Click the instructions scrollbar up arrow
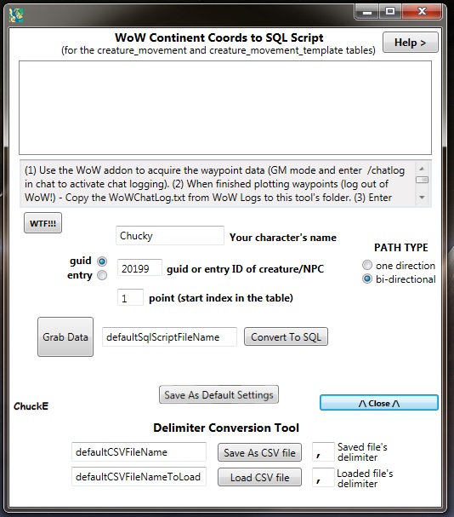The height and width of the screenshot is (517, 454). (422, 169)
